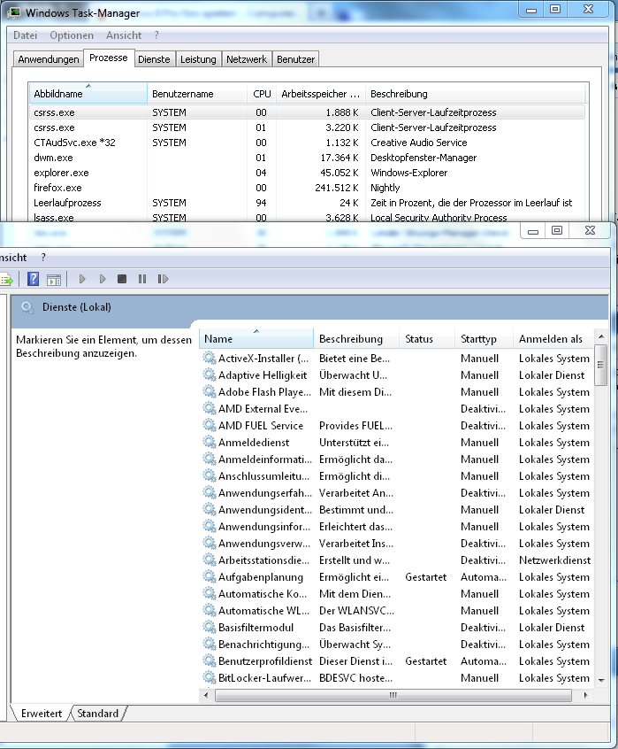Switch to the Netzwerk tab
This screenshot has height=749, width=618.
tap(247, 59)
